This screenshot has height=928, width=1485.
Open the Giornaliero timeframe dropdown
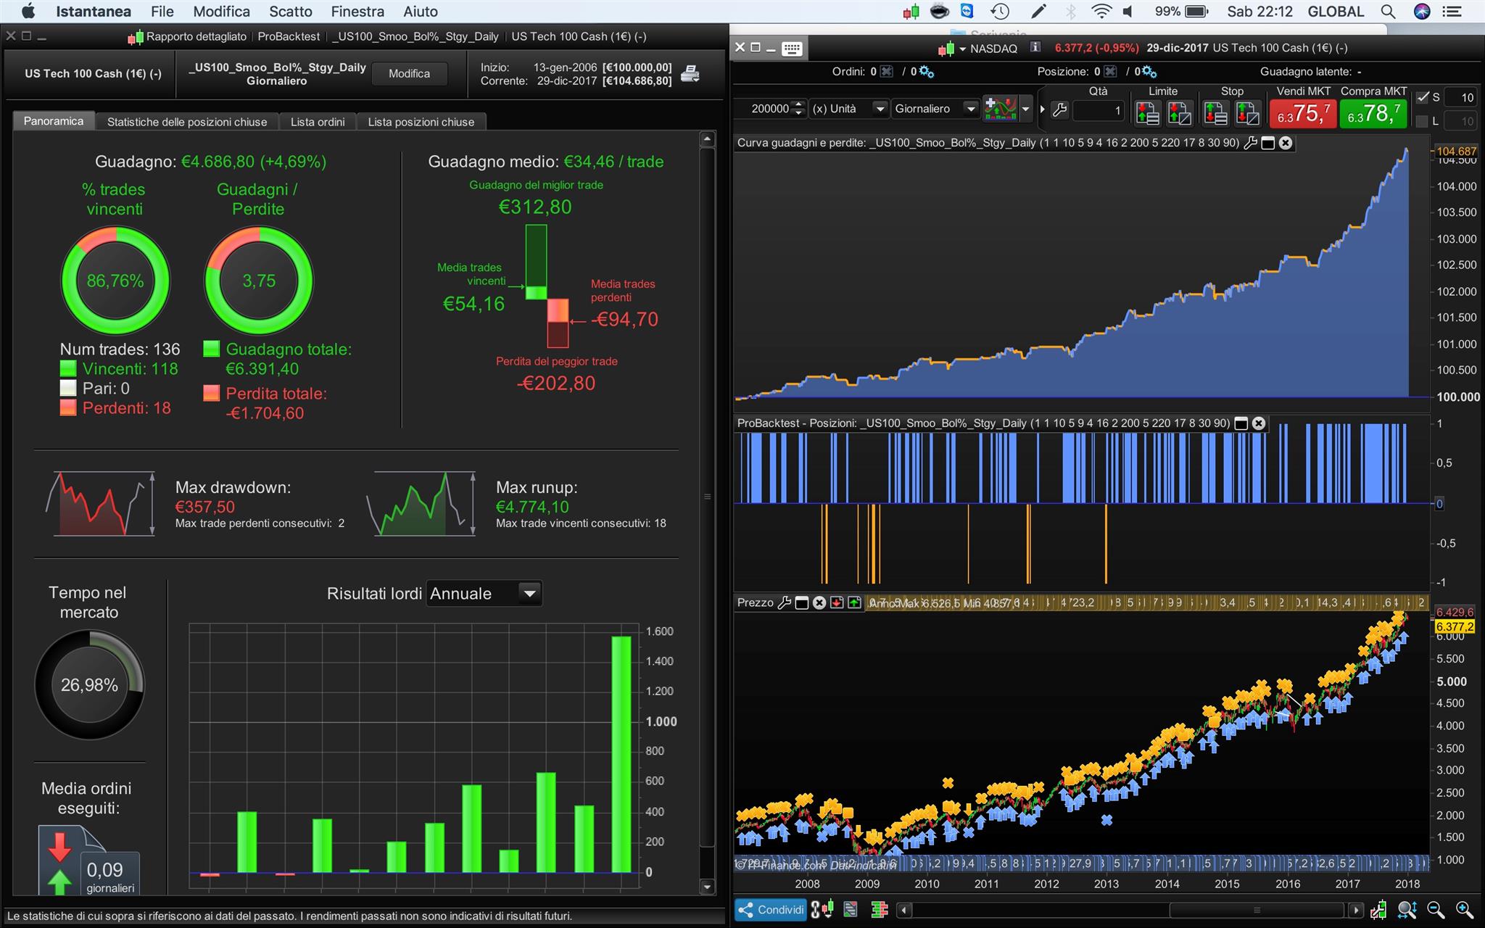(x=970, y=109)
